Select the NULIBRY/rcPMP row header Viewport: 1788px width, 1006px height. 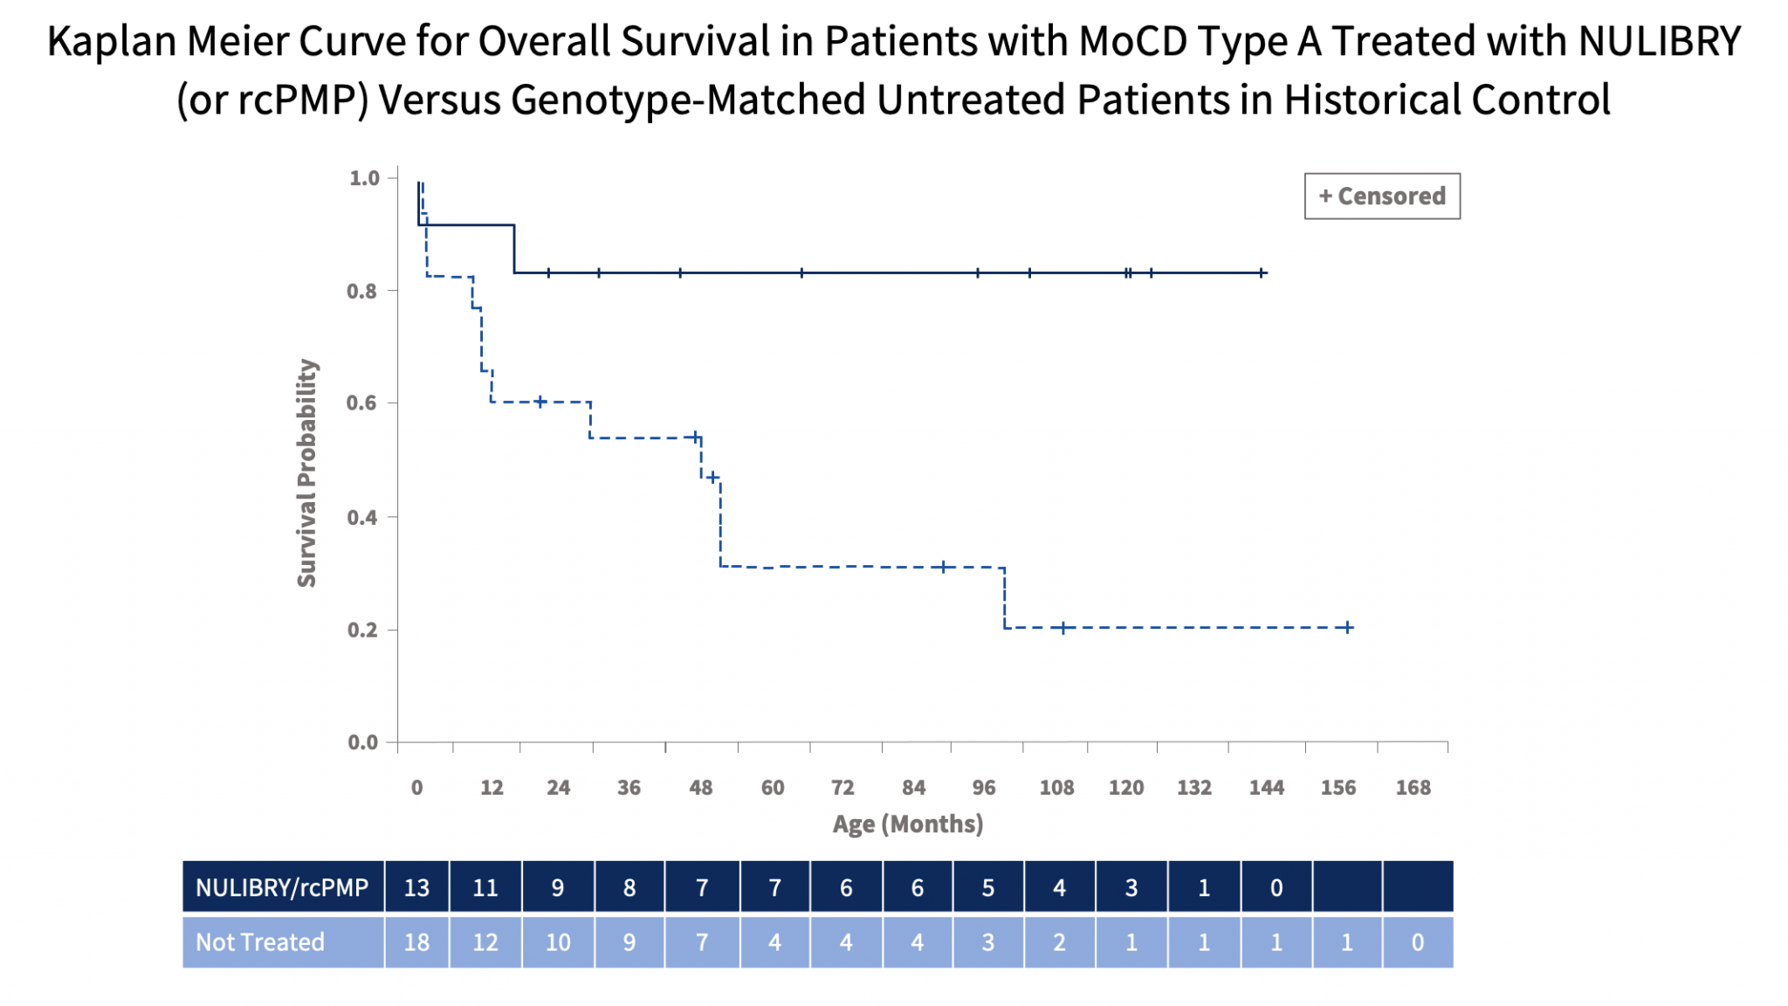pyautogui.click(x=283, y=887)
